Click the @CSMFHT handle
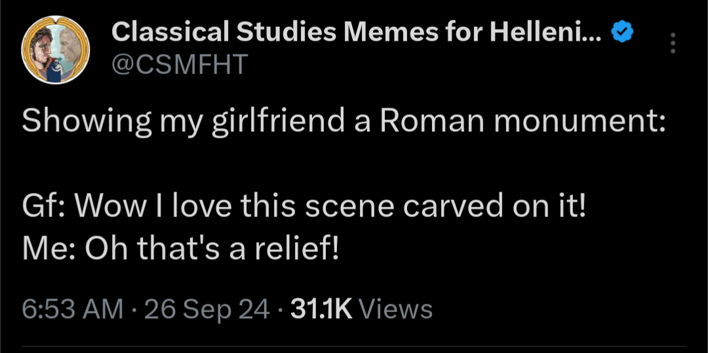 [180, 64]
